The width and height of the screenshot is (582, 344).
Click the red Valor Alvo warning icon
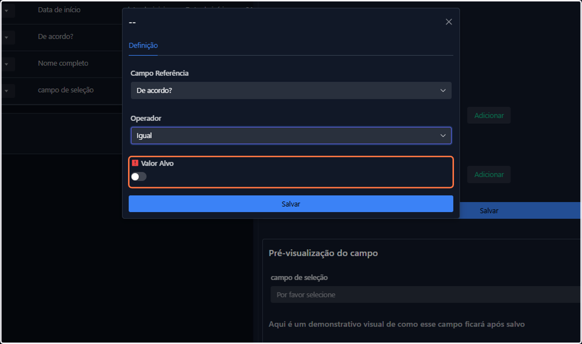click(135, 164)
